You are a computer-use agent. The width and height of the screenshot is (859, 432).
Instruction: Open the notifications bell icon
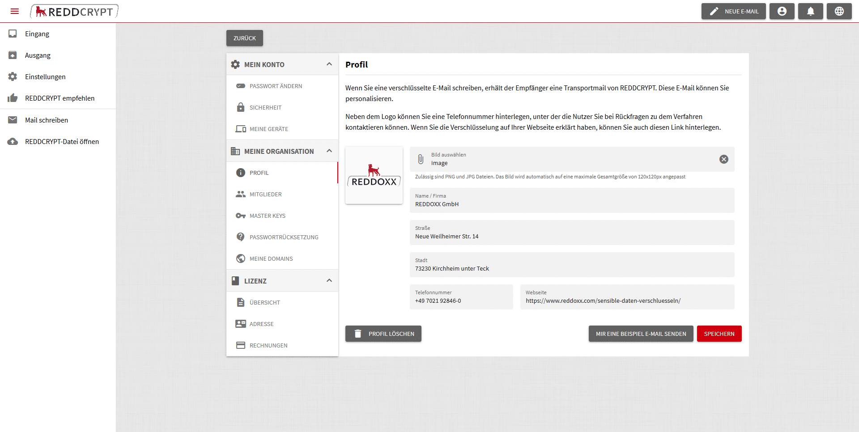tap(810, 11)
